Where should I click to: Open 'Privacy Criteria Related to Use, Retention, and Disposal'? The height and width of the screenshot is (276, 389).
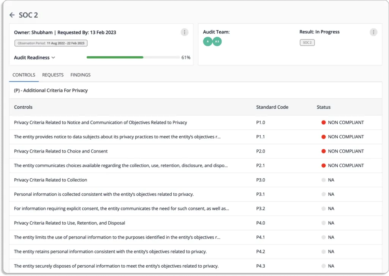click(x=70, y=223)
